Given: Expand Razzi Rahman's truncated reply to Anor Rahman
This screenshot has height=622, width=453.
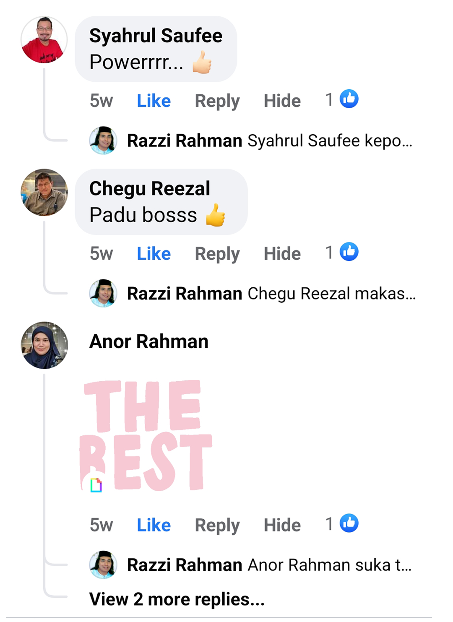Looking at the screenshot, I should (x=329, y=565).
